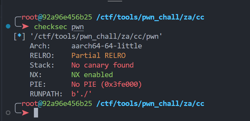The height and width of the screenshot is (121, 250).
Task: Click the hollow gray prompt status circle
Action: (x=8, y=113)
